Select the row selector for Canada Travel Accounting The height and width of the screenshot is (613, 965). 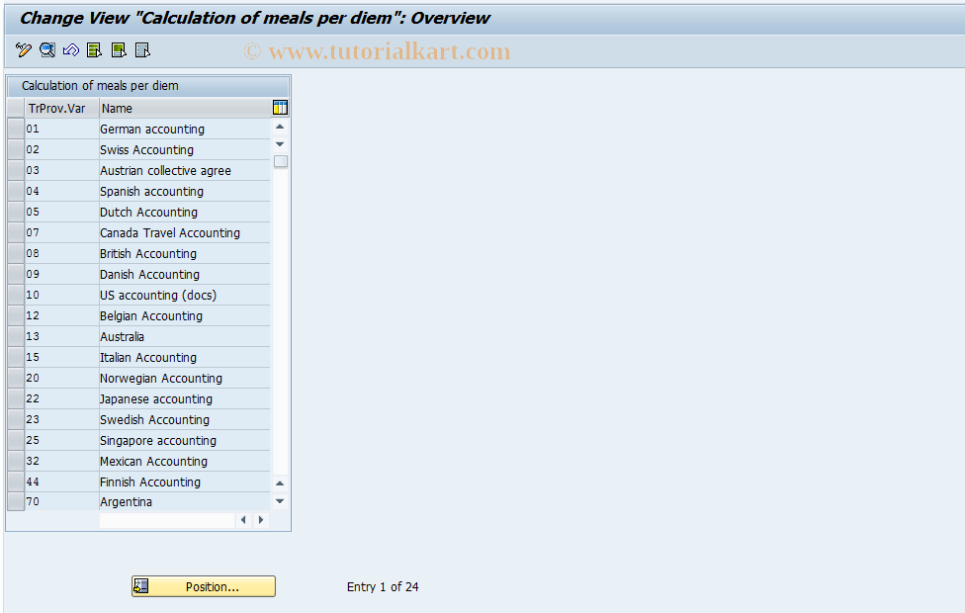tap(16, 232)
